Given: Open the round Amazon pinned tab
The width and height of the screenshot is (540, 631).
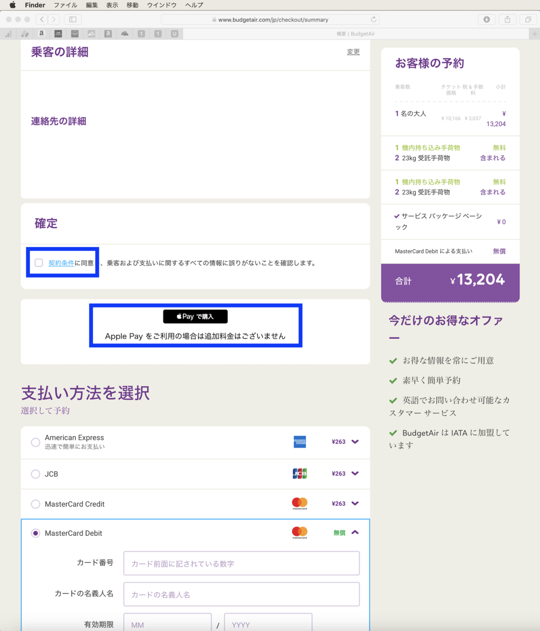Looking at the screenshot, I should [x=42, y=34].
